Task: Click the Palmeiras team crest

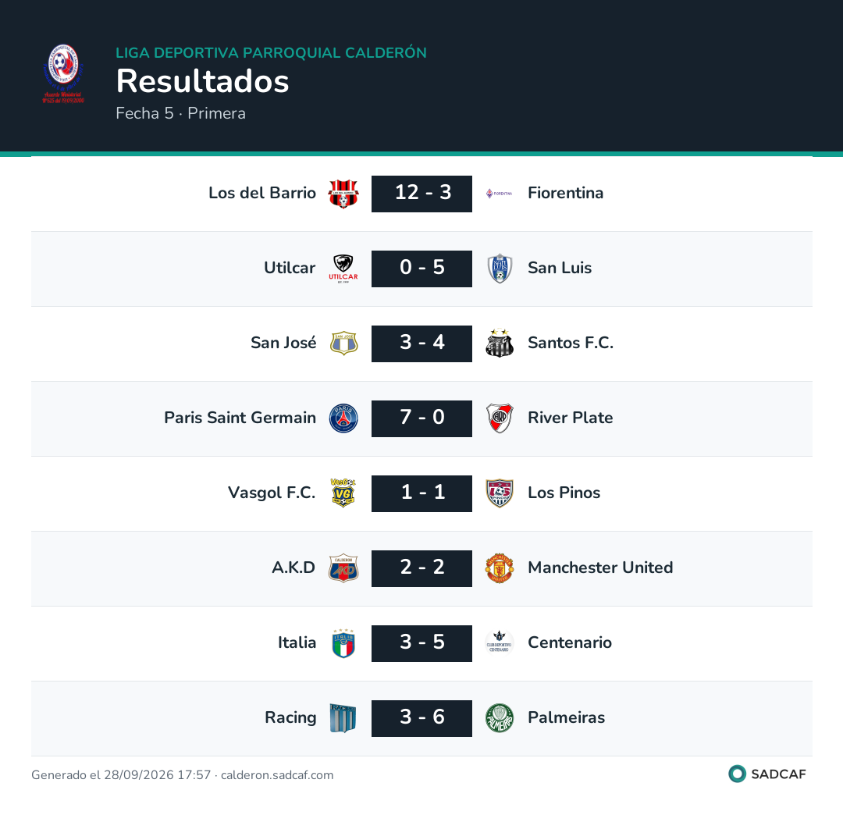Action: click(500, 719)
